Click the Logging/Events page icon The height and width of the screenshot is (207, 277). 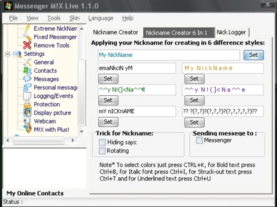[27, 96]
